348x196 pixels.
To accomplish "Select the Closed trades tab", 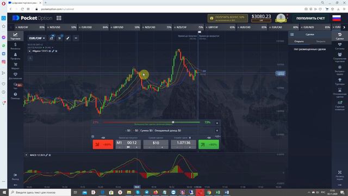I will pyautogui.click(x=320, y=41).
